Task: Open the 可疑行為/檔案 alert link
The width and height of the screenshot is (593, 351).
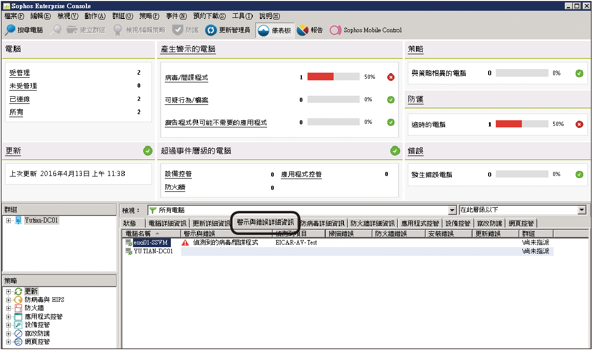Action: coord(186,100)
